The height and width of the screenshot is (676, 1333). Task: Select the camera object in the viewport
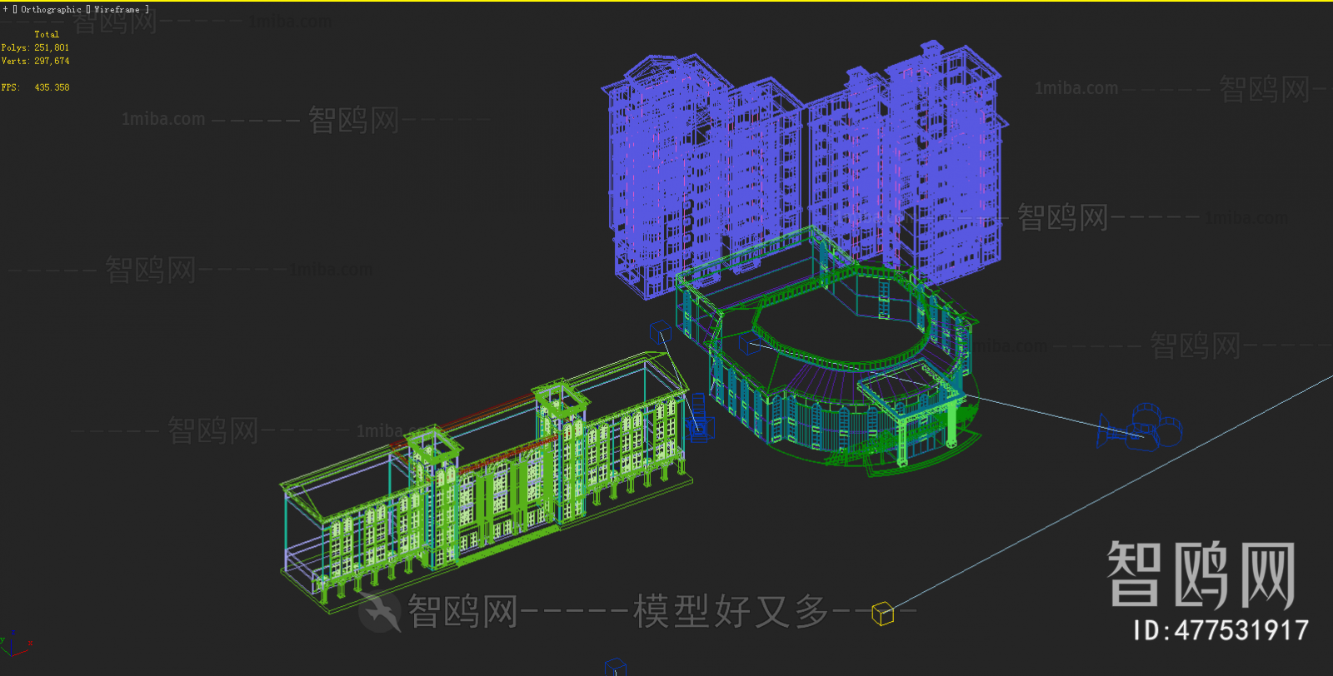(x=1141, y=427)
